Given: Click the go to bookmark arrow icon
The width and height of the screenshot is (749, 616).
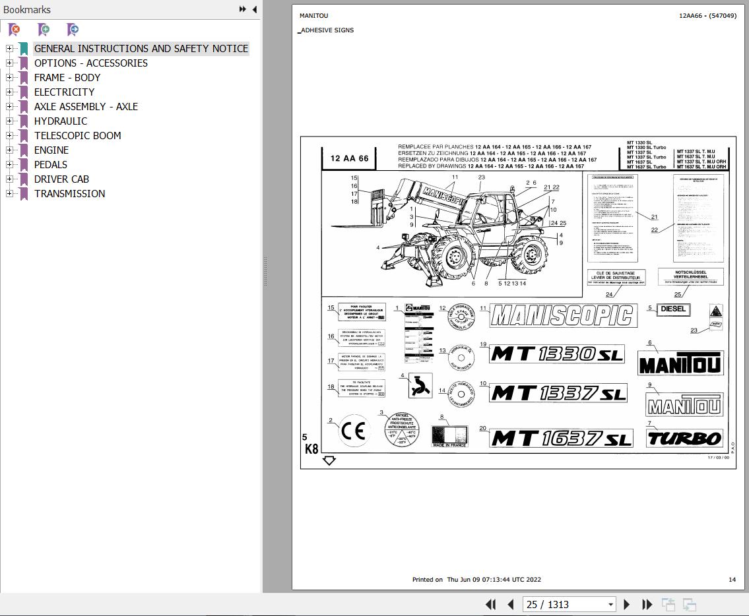Looking at the screenshot, I should point(73,30).
